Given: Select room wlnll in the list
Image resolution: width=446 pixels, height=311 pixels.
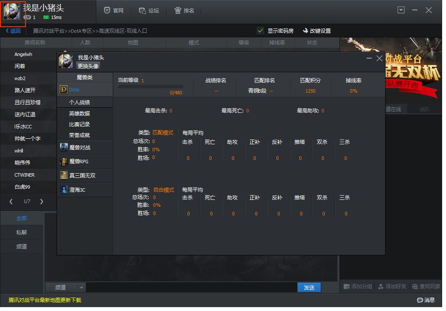Looking at the screenshot, I should pyautogui.click(x=19, y=151).
